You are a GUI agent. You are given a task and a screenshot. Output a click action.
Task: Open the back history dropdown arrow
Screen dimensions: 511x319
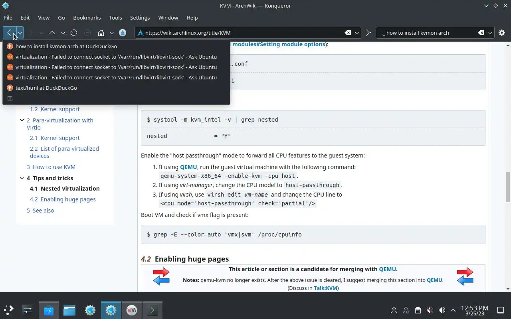[x=20, y=33]
